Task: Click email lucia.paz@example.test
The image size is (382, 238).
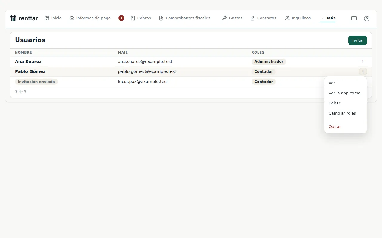Action: 143,82
